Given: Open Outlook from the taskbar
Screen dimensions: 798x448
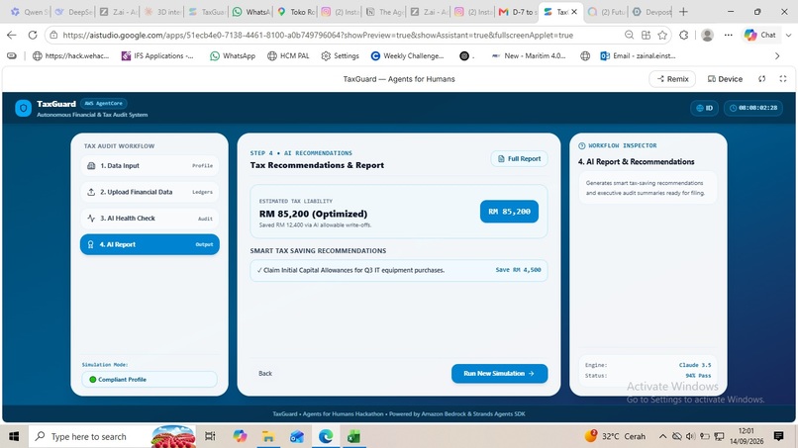Looking at the screenshot, I should click(297, 436).
